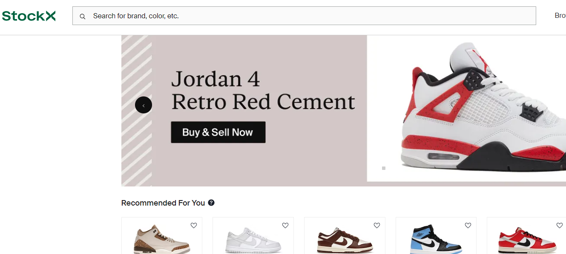The image size is (566, 254).
Task: Select the carousel slide indicator dot
Action: click(x=384, y=168)
